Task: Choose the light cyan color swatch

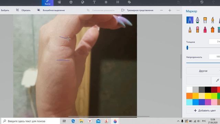Action: [x=189, y=102]
